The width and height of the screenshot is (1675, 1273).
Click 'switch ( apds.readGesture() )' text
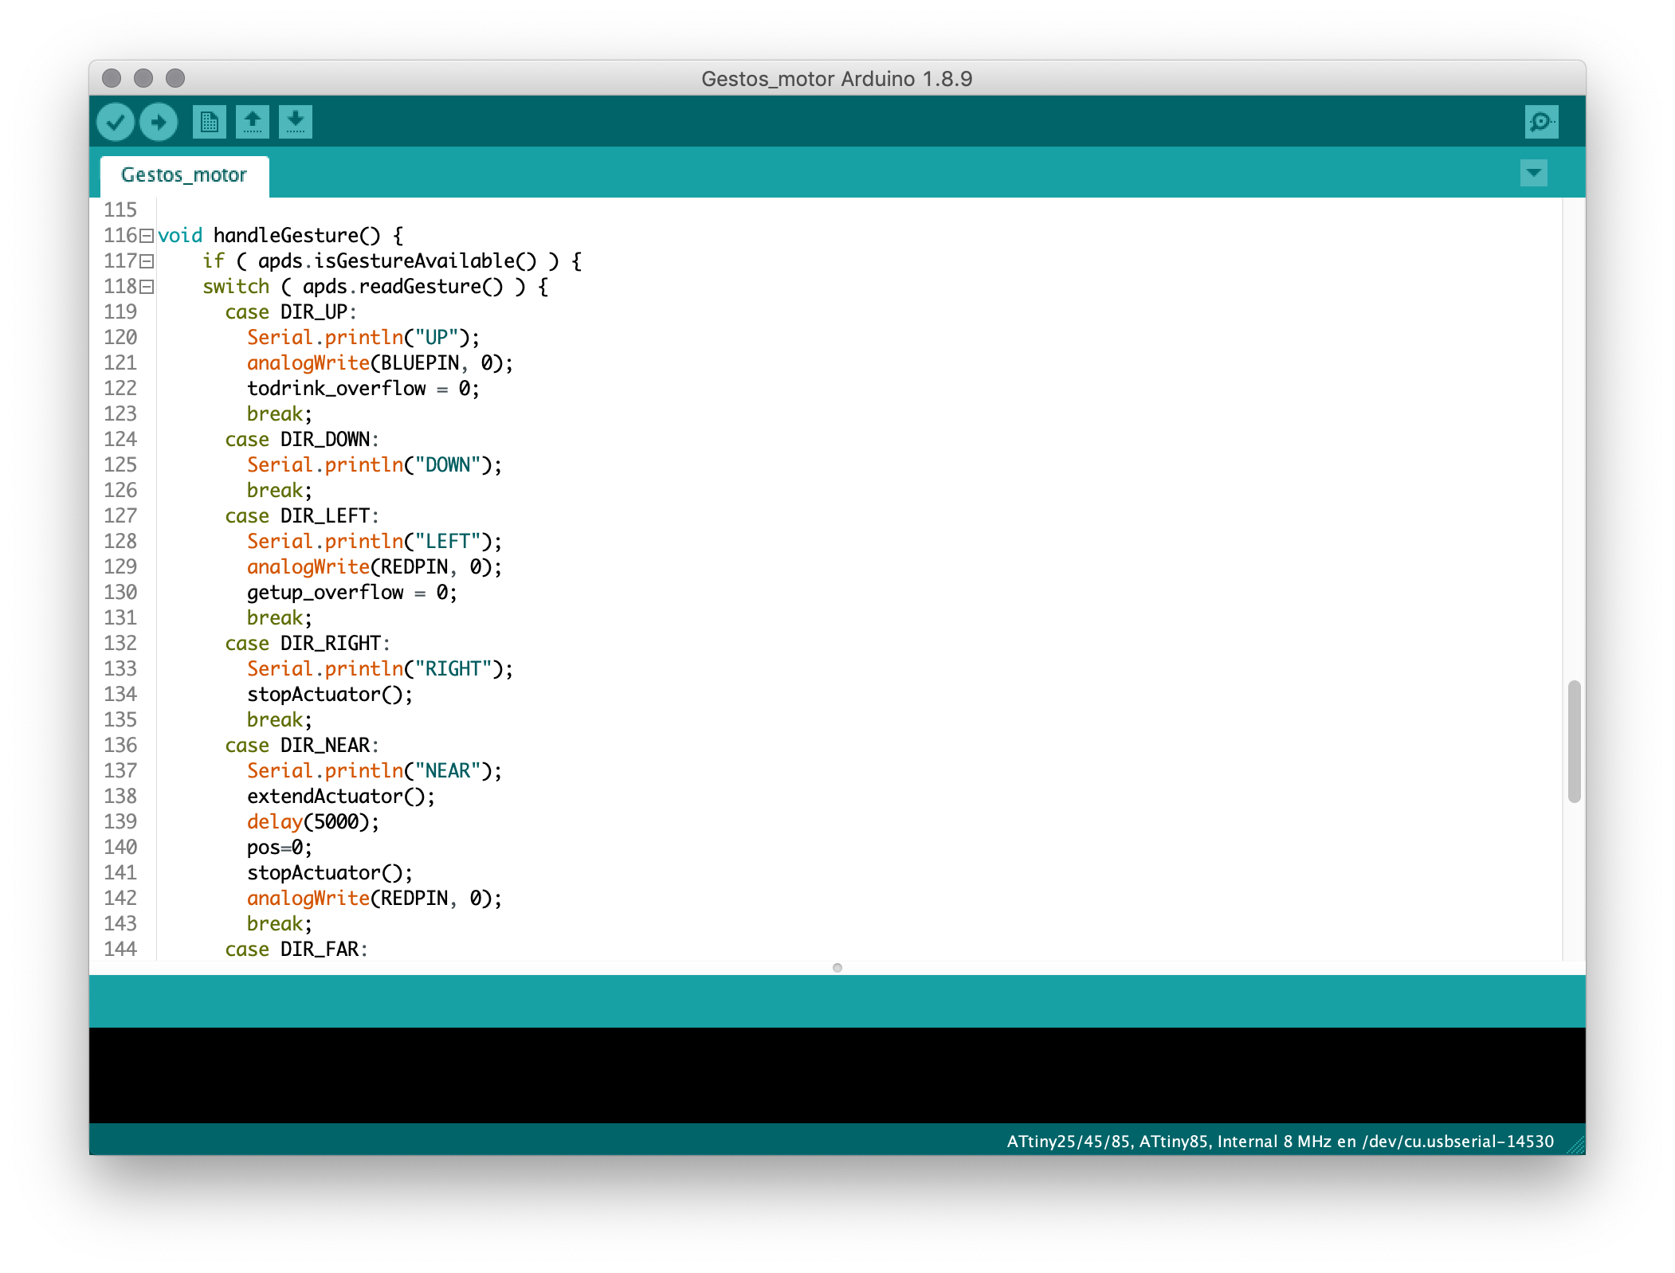tap(364, 287)
